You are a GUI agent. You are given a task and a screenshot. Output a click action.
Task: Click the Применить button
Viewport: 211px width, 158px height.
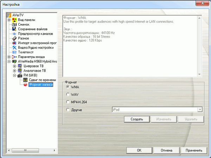194,150
